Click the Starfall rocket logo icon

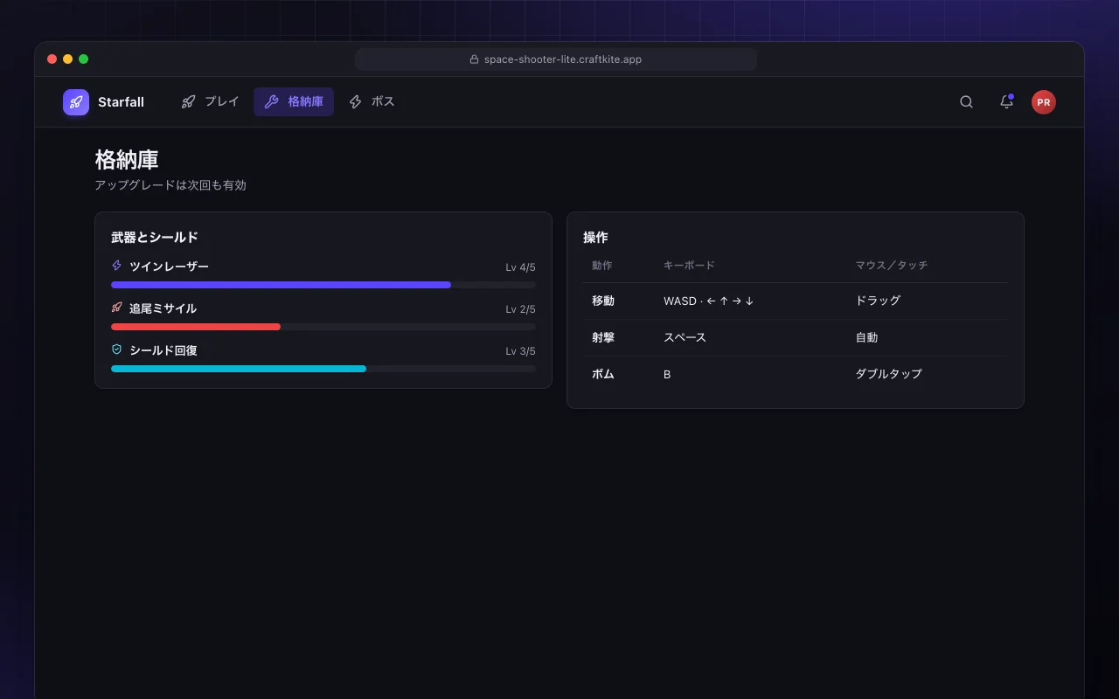click(x=76, y=102)
